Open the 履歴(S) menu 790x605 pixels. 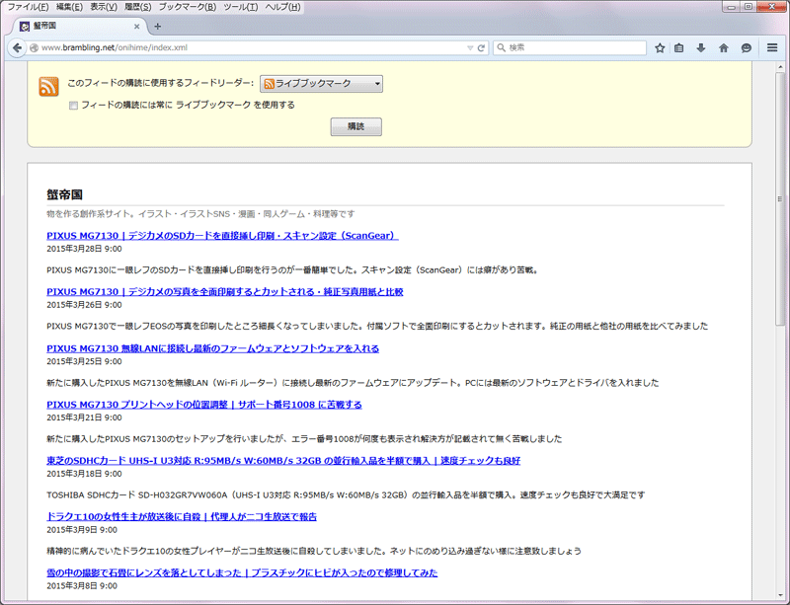[137, 7]
